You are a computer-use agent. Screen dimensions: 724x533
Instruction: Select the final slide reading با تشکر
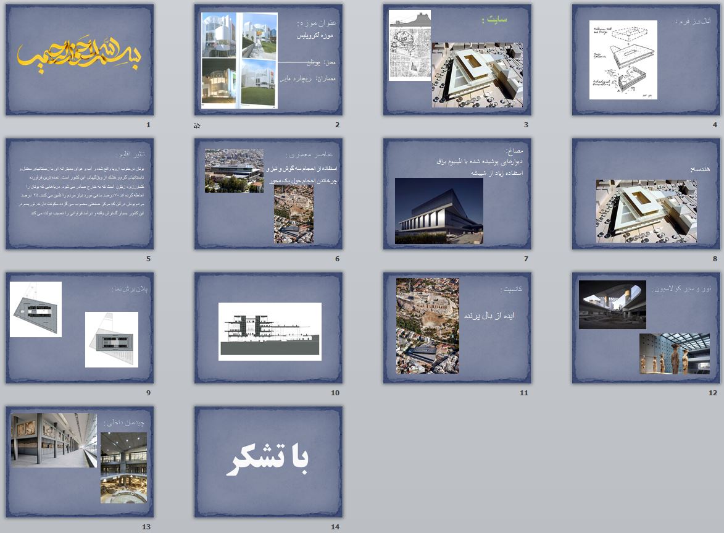(x=268, y=461)
